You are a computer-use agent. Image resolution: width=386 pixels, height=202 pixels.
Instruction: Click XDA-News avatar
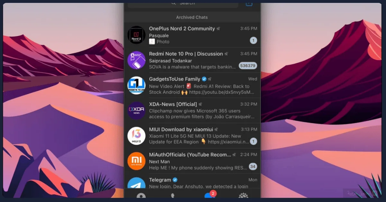point(136,110)
